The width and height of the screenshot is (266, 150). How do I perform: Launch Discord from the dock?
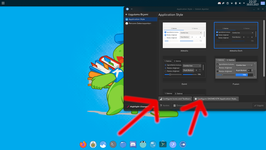click(133, 144)
